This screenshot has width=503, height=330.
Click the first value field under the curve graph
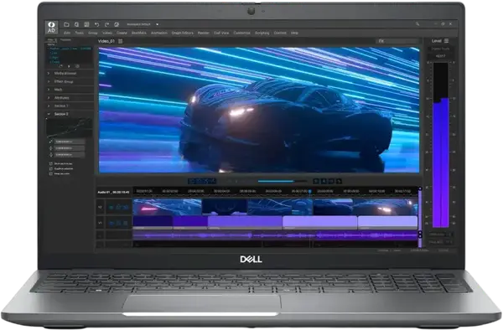[70, 142]
